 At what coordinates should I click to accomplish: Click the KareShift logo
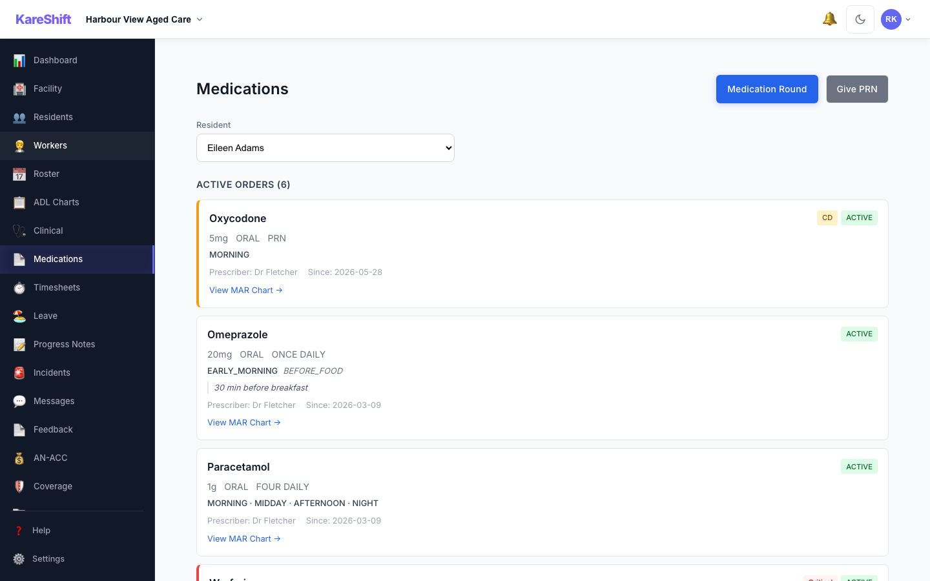(43, 19)
